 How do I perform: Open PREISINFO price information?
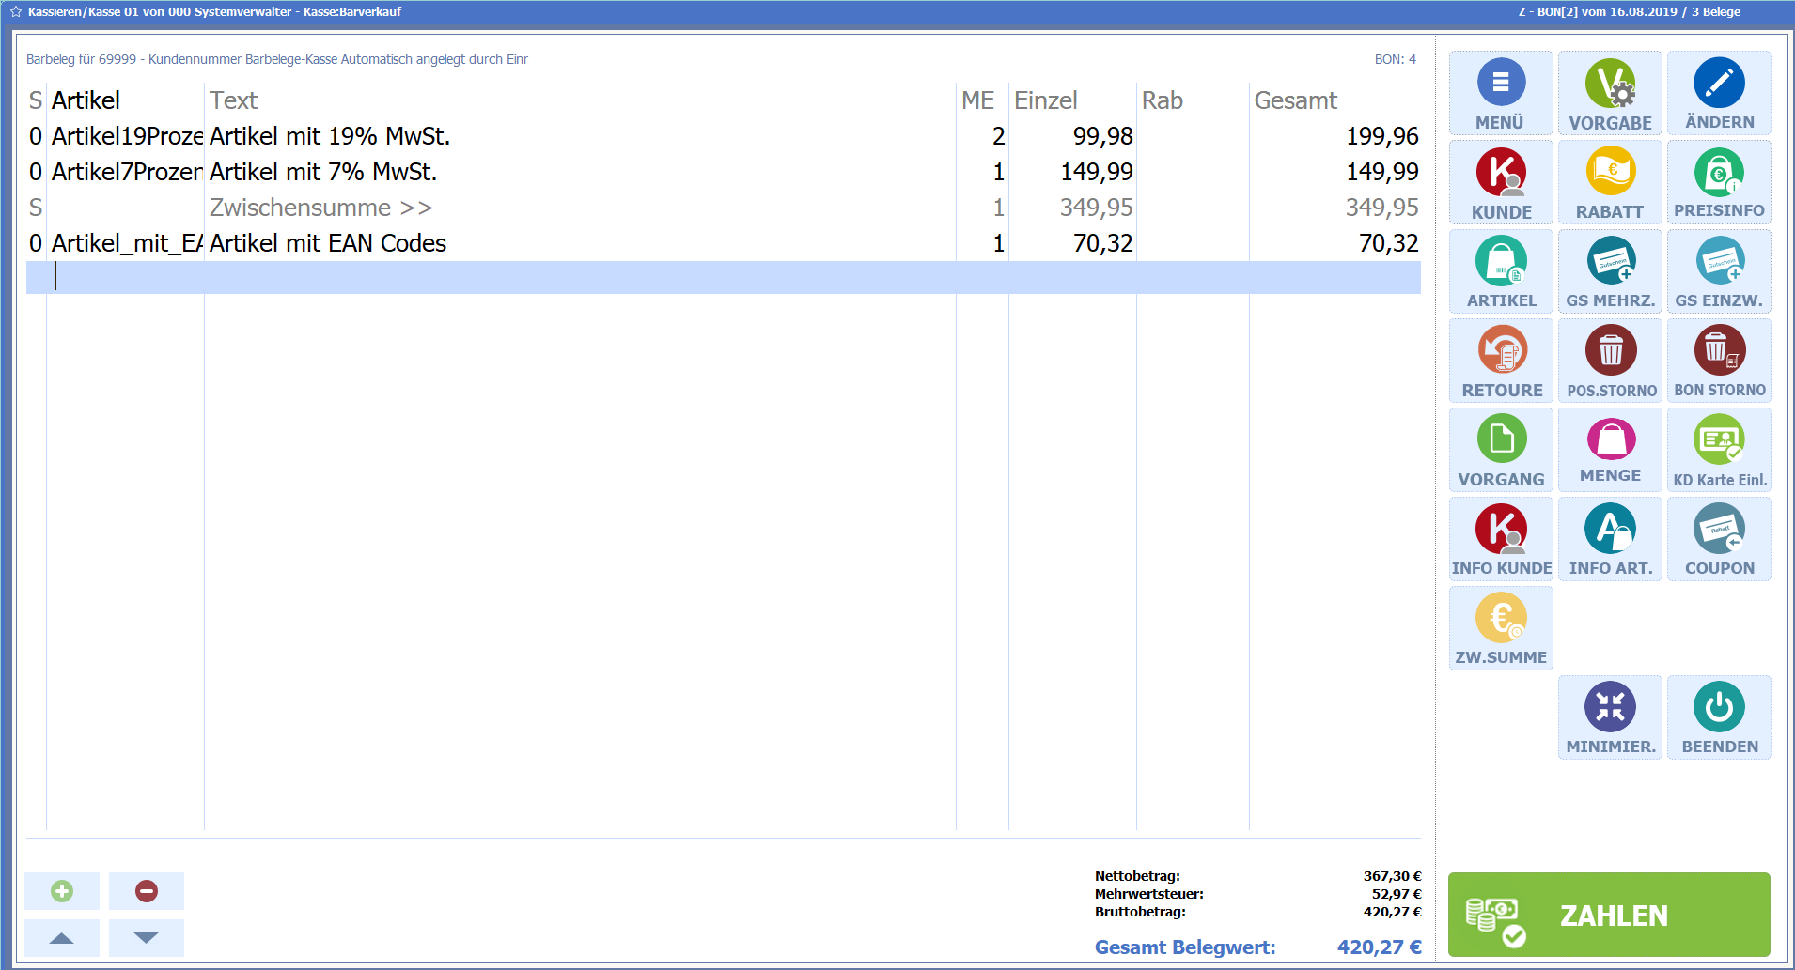(x=1719, y=182)
